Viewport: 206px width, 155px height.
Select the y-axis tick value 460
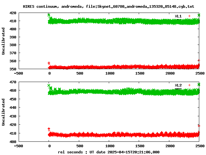click(x=13, y=90)
